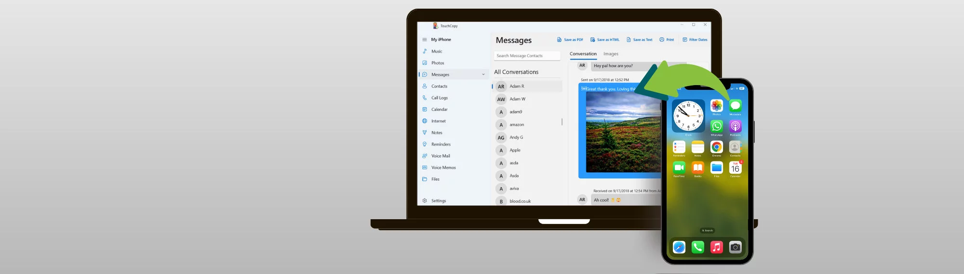Tap the Clock widget on the iPhone
964x274 pixels.
(688, 116)
